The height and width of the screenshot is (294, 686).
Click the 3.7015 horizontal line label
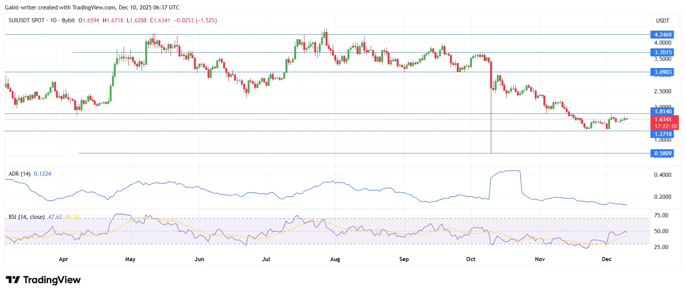(x=663, y=53)
